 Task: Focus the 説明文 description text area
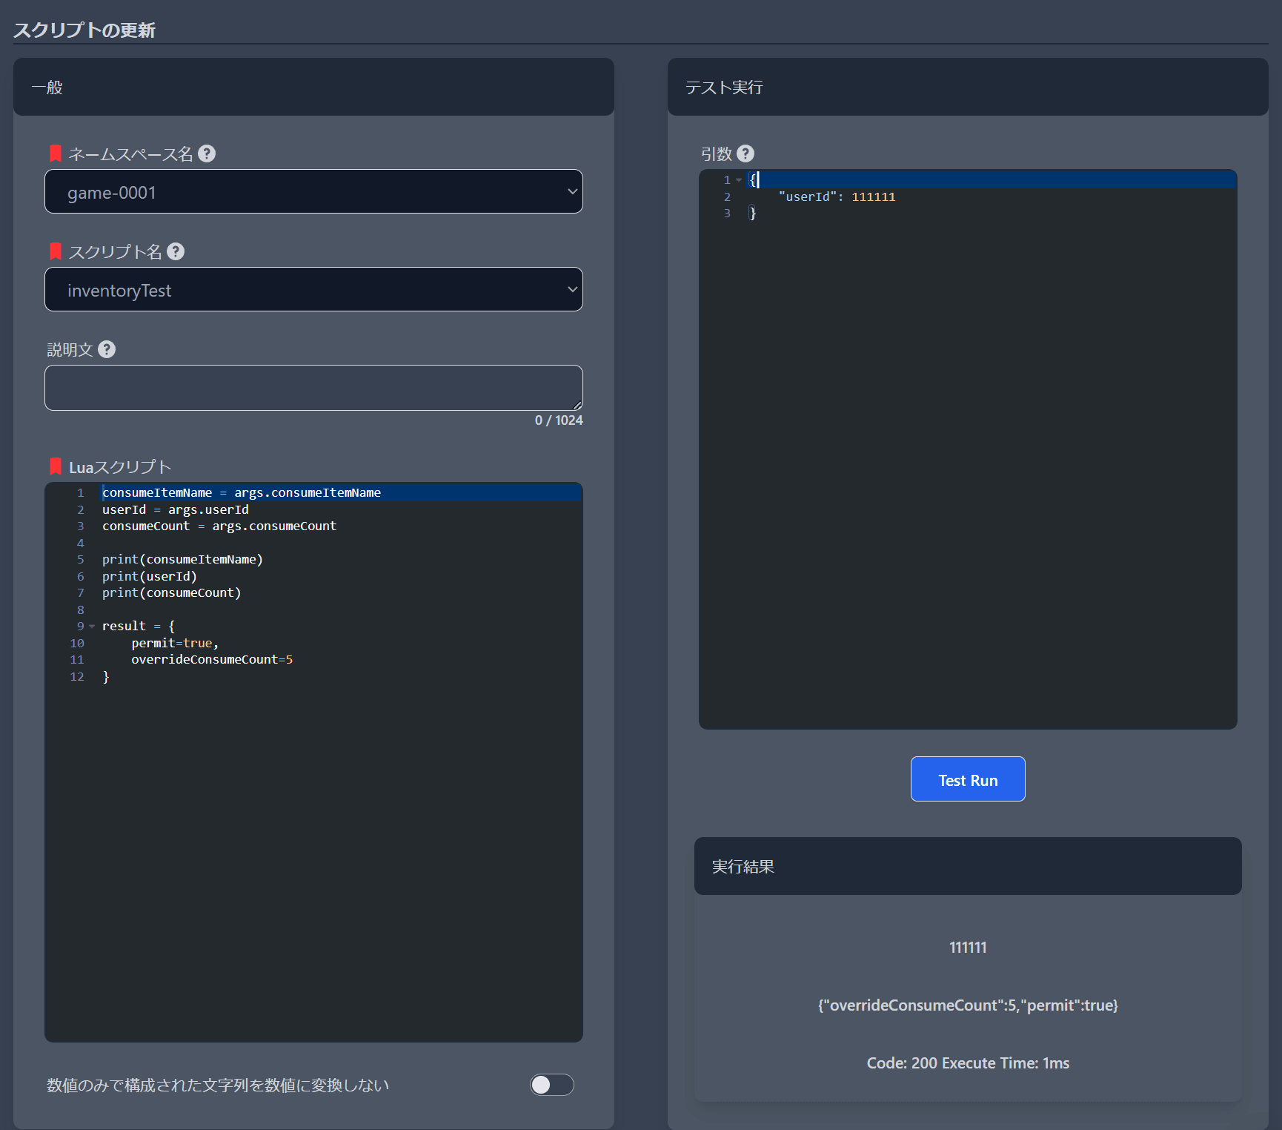click(x=313, y=388)
